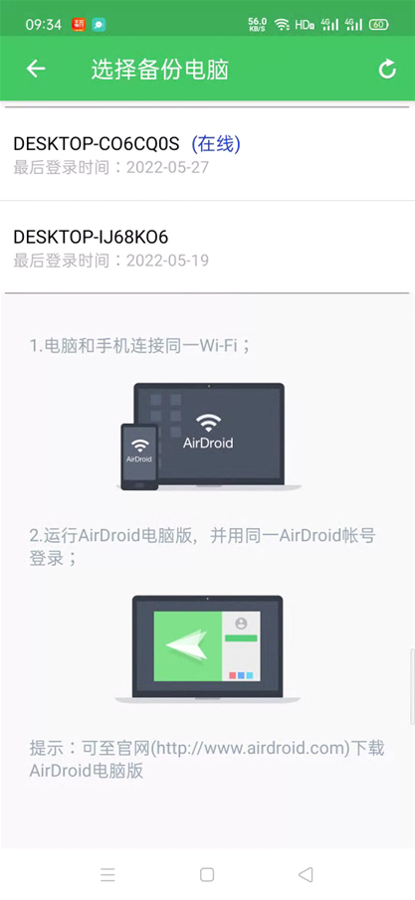Select DESKTOP-CO6CQ0S online computer

[207, 154]
